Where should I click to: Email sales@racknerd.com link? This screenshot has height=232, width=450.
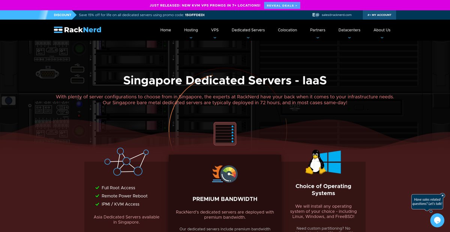pyautogui.click(x=336, y=15)
